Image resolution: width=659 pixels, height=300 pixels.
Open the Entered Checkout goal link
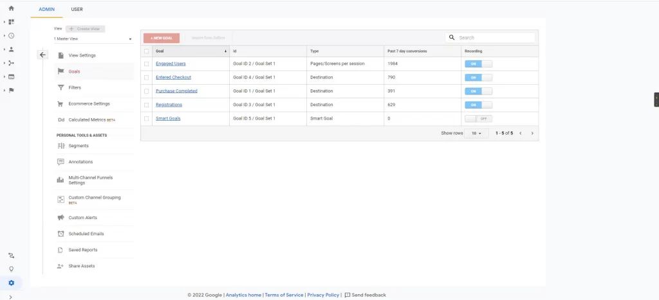tap(173, 77)
